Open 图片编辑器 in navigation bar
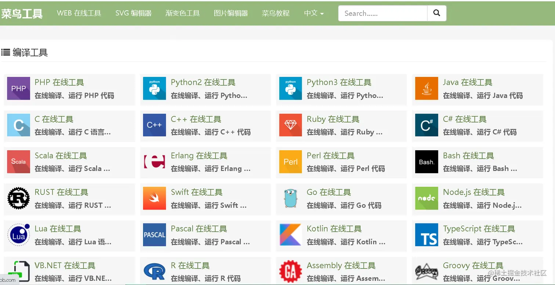The width and height of the screenshot is (555, 285). coord(231,13)
